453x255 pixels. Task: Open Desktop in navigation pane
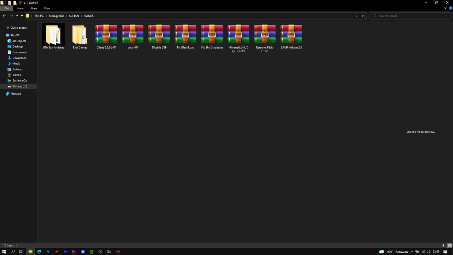tap(17, 46)
